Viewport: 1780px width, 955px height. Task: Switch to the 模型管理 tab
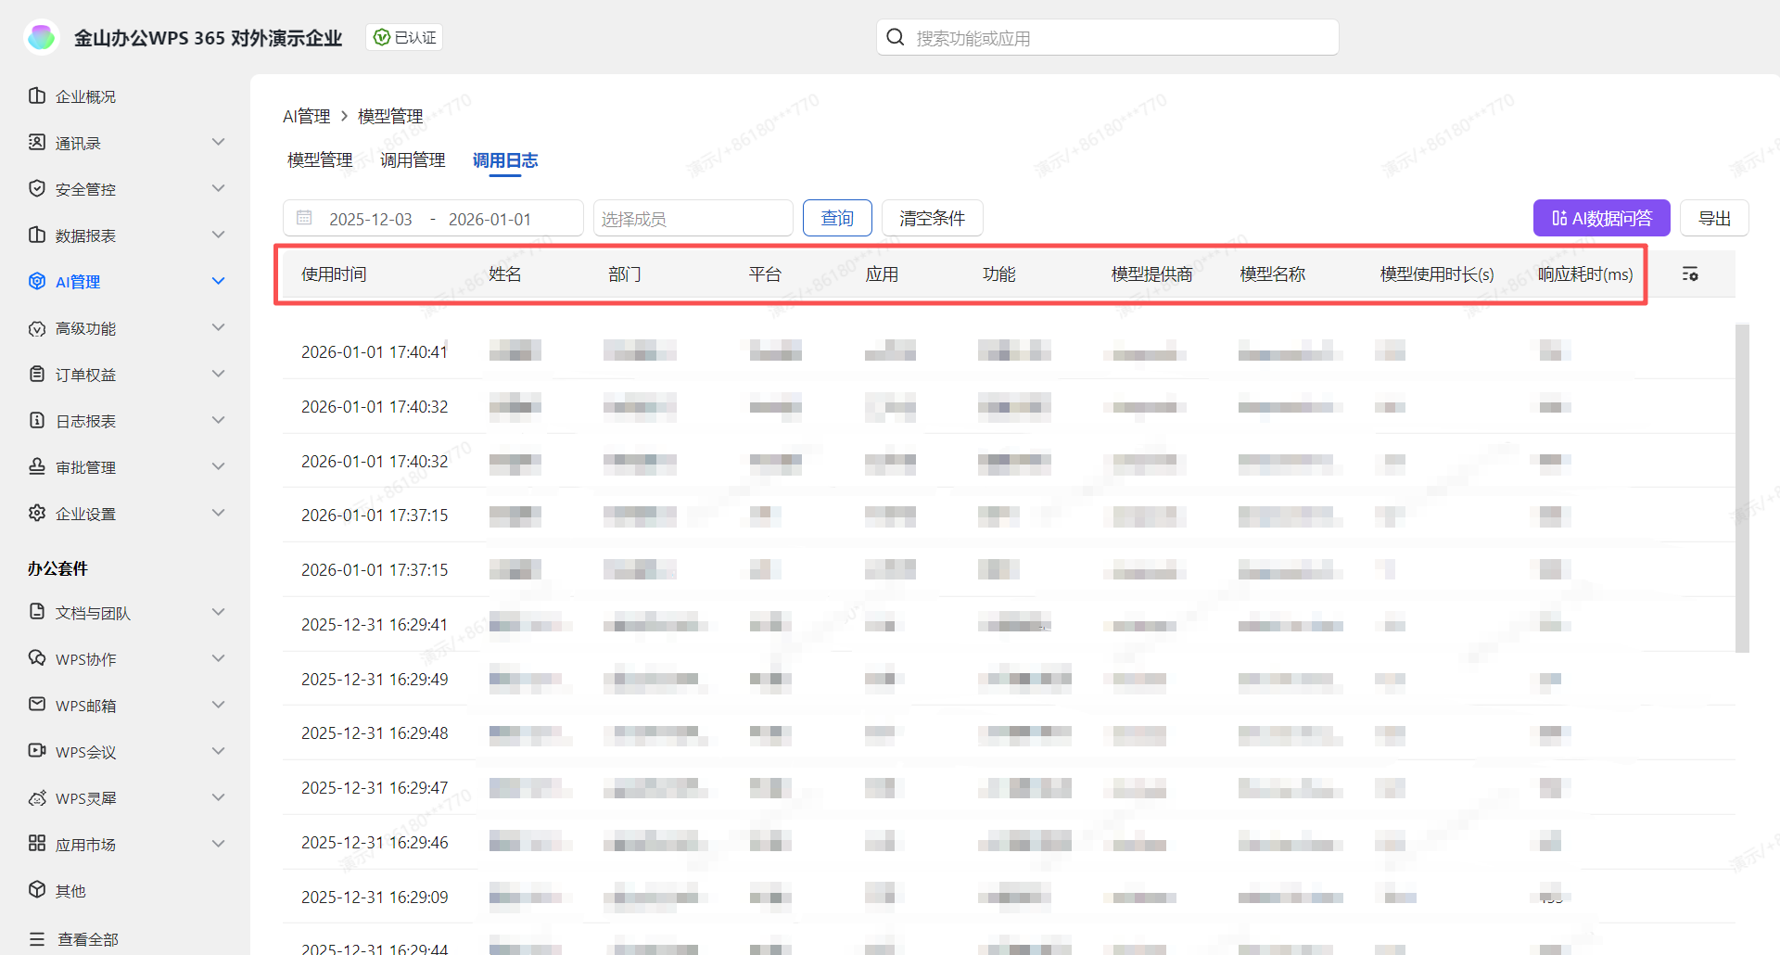[320, 160]
